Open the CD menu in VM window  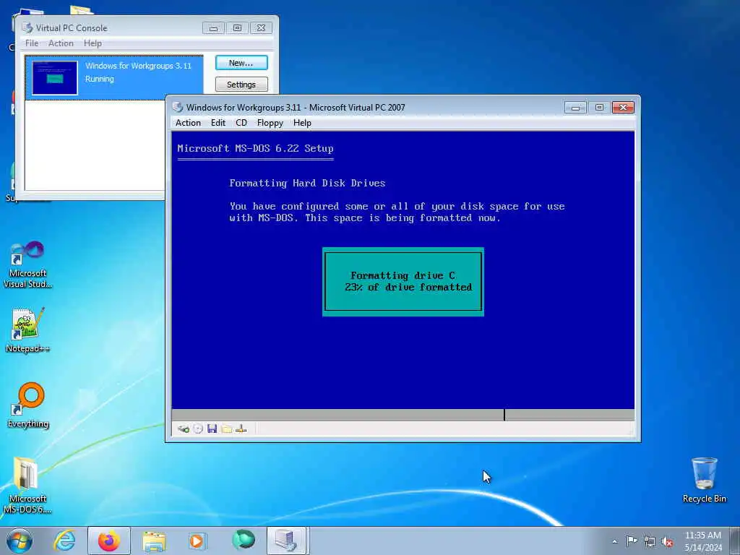pos(241,123)
